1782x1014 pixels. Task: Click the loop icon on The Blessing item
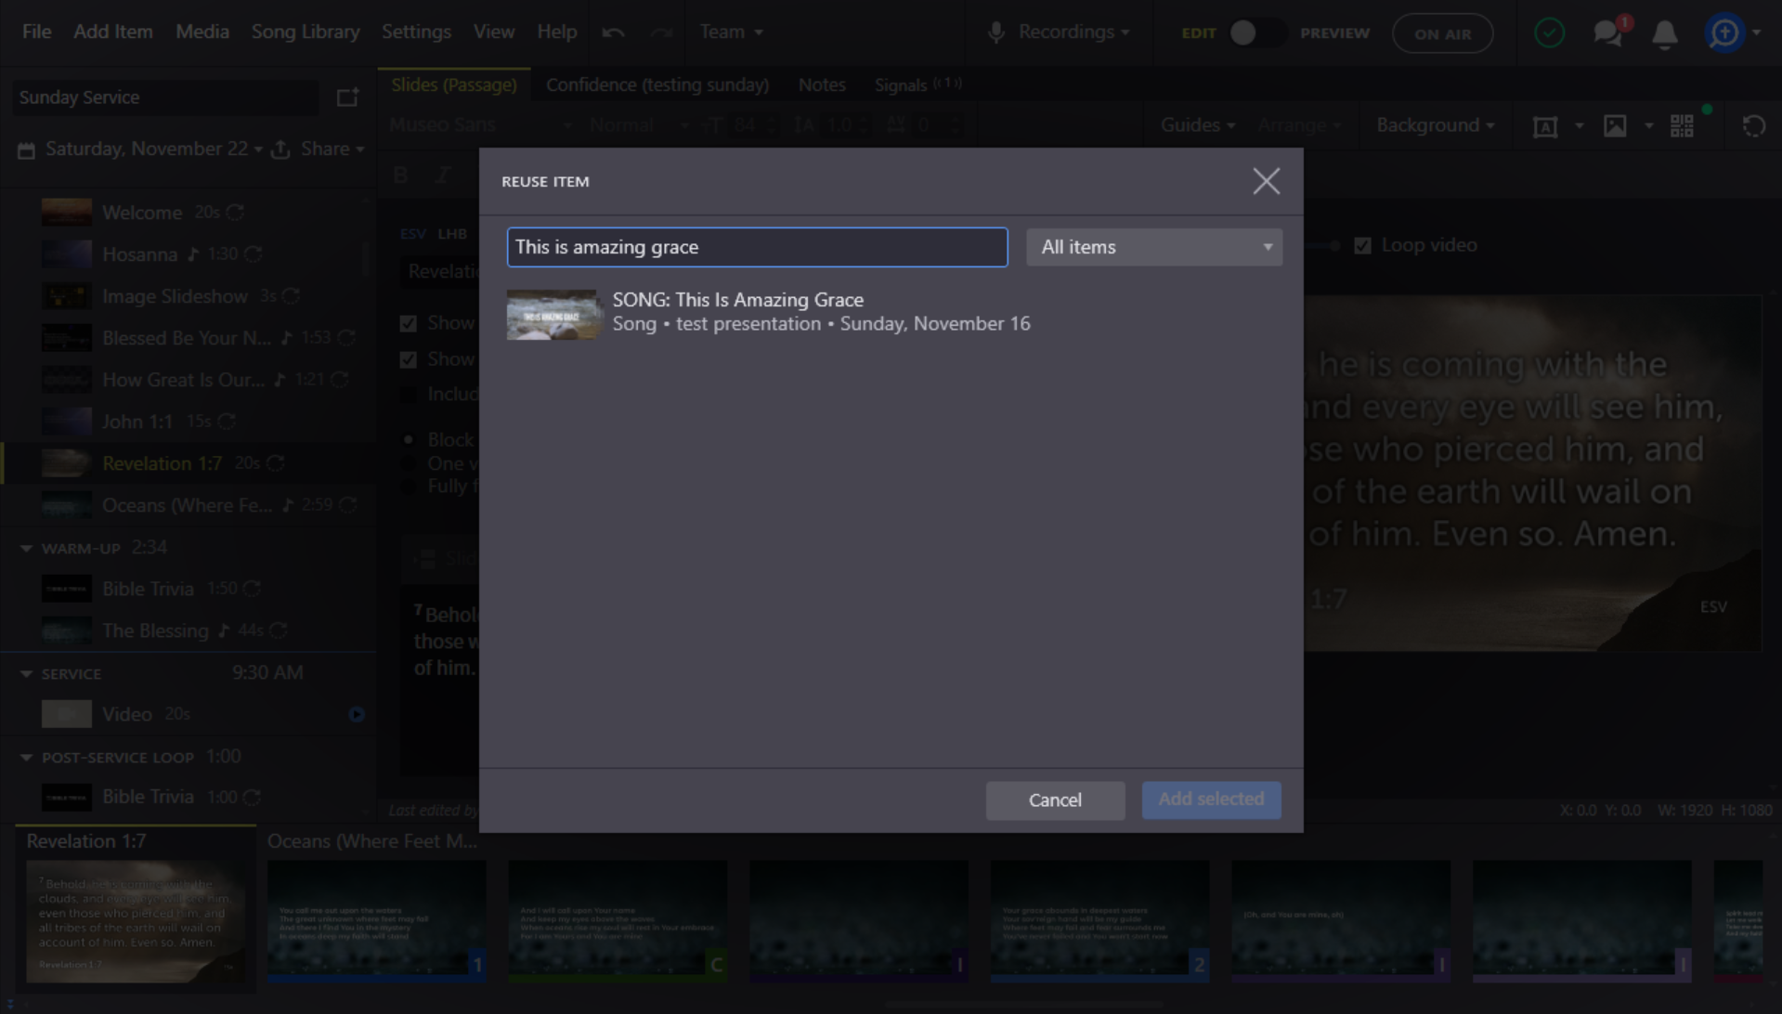tap(278, 630)
